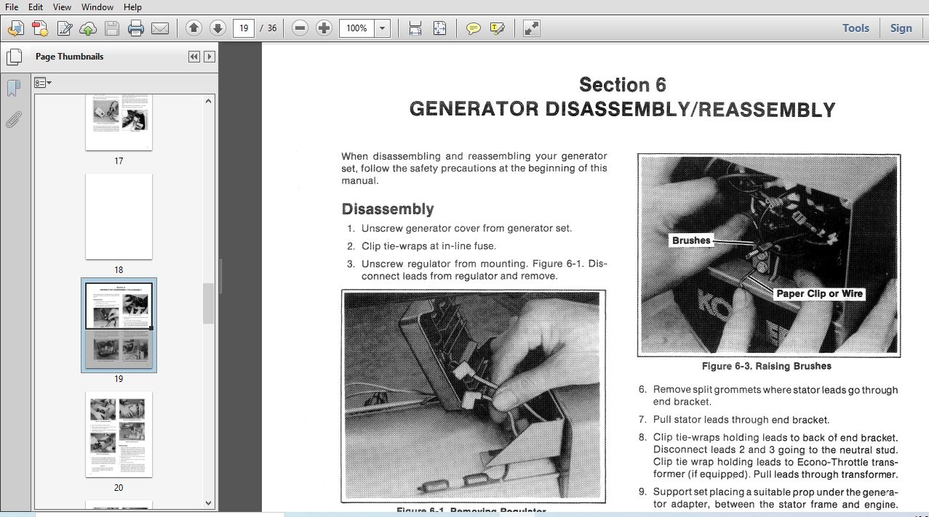Open the Edit menu

coord(36,7)
